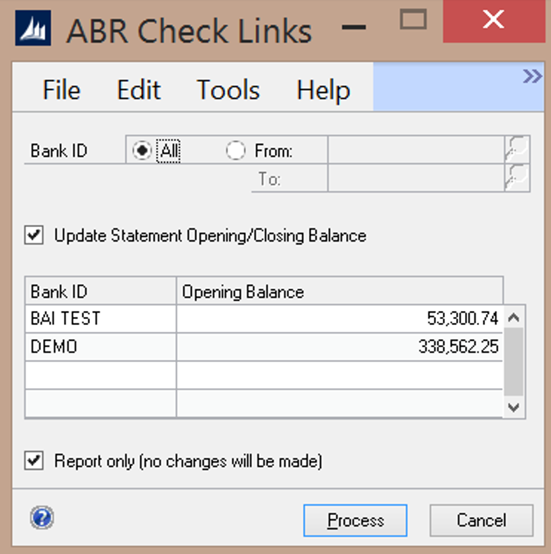551x554 pixels.
Task: Open the Edit menu
Action: tap(138, 90)
